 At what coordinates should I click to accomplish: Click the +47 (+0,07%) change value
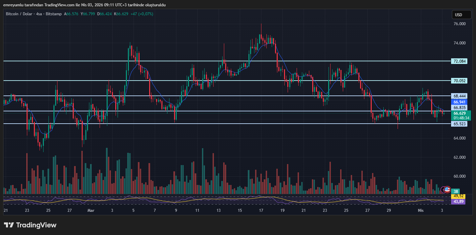tap(142, 14)
